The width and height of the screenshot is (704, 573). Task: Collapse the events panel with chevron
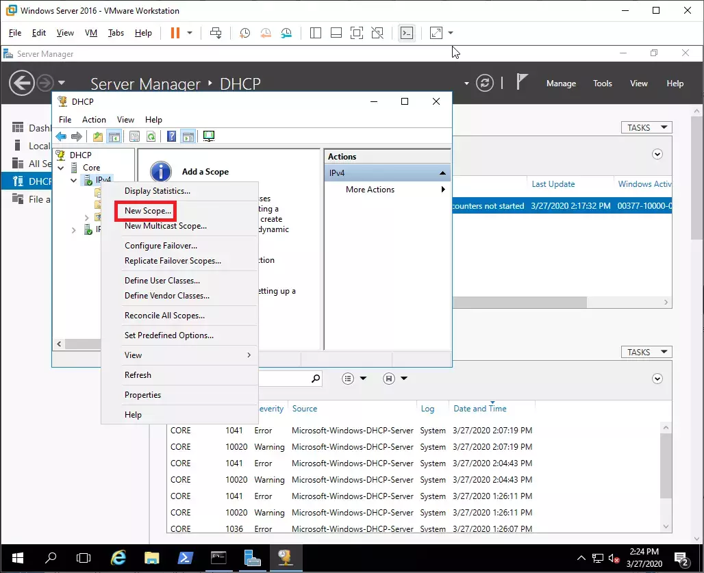(657, 379)
